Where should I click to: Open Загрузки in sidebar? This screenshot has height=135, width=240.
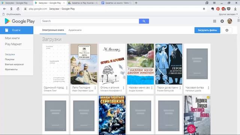pos(10,54)
